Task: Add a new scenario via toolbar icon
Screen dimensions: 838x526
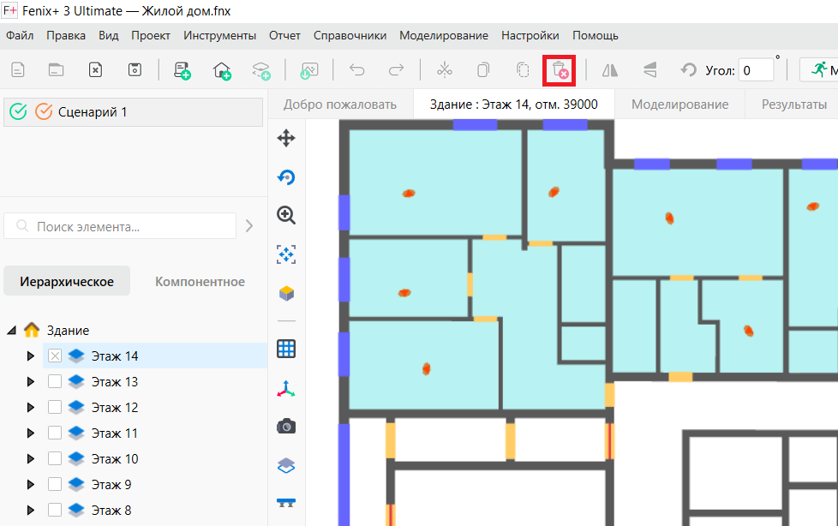Action: [x=183, y=70]
